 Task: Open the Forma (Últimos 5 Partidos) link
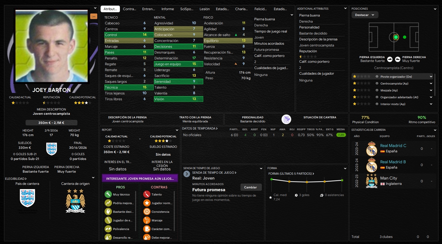click(x=291, y=174)
